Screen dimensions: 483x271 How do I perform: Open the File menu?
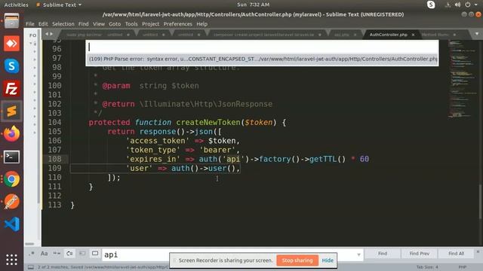click(x=30, y=24)
